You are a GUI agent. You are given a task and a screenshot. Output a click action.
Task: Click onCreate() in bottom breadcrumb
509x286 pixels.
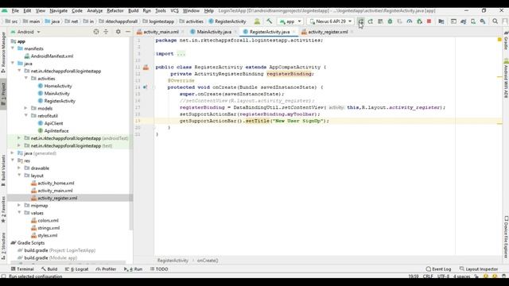coord(208,261)
